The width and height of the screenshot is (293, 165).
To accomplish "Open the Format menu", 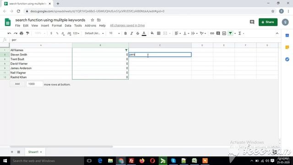I will tap(57, 26).
